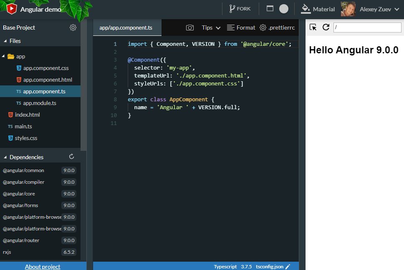Select the @angular/core dependency name
Image resolution: width=404 pixels, height=270 pixels.
(19, 194)
